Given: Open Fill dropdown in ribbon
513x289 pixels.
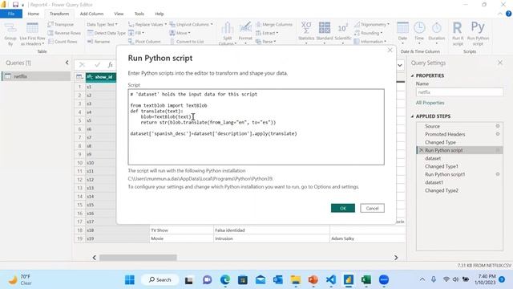Looking at the screenshot, I should point(136,33).
